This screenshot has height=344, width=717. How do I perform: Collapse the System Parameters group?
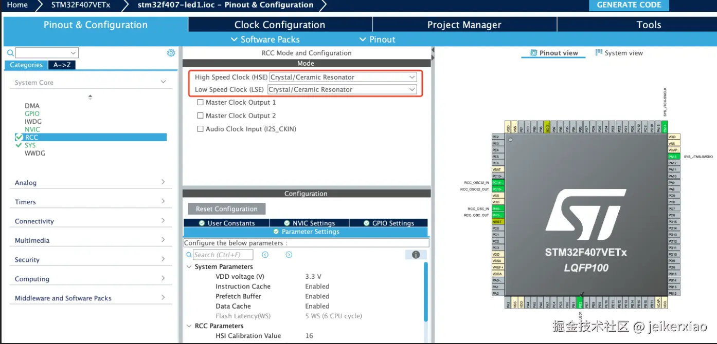coord(188,266)
